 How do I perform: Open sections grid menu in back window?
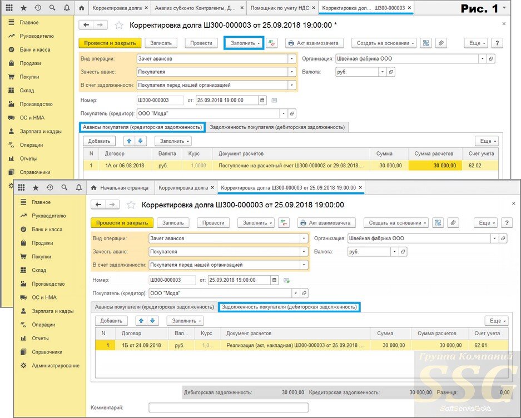coord(9,8)
